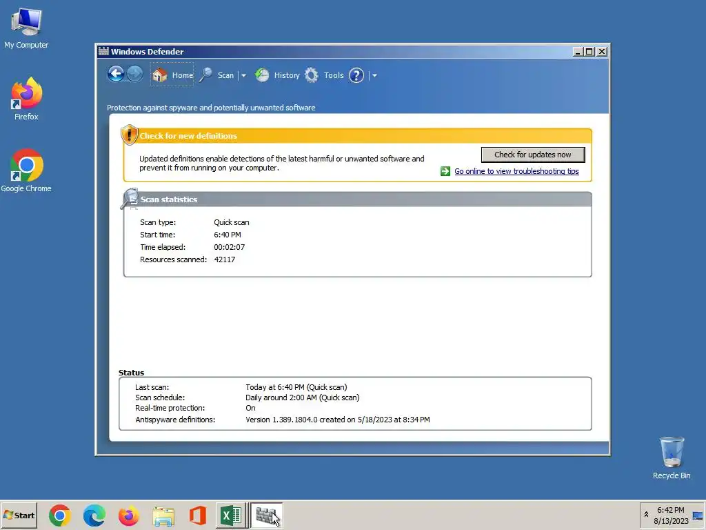706x530 pixels.
Task: Click the Tools gear icon
Action: pos(312,75)
